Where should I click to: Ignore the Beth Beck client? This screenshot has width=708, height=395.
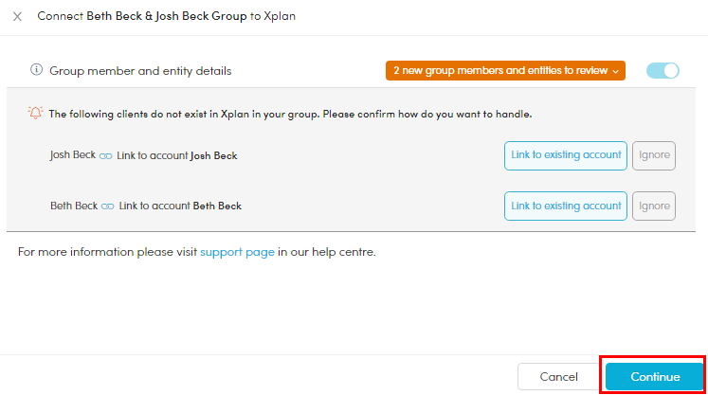[654, 206]
